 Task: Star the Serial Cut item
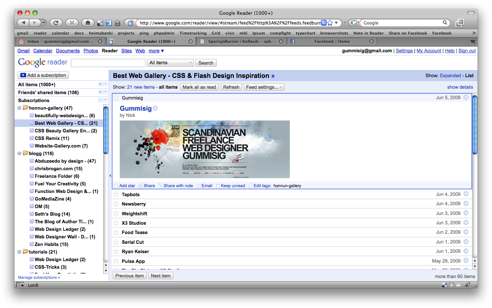(116, 242)
